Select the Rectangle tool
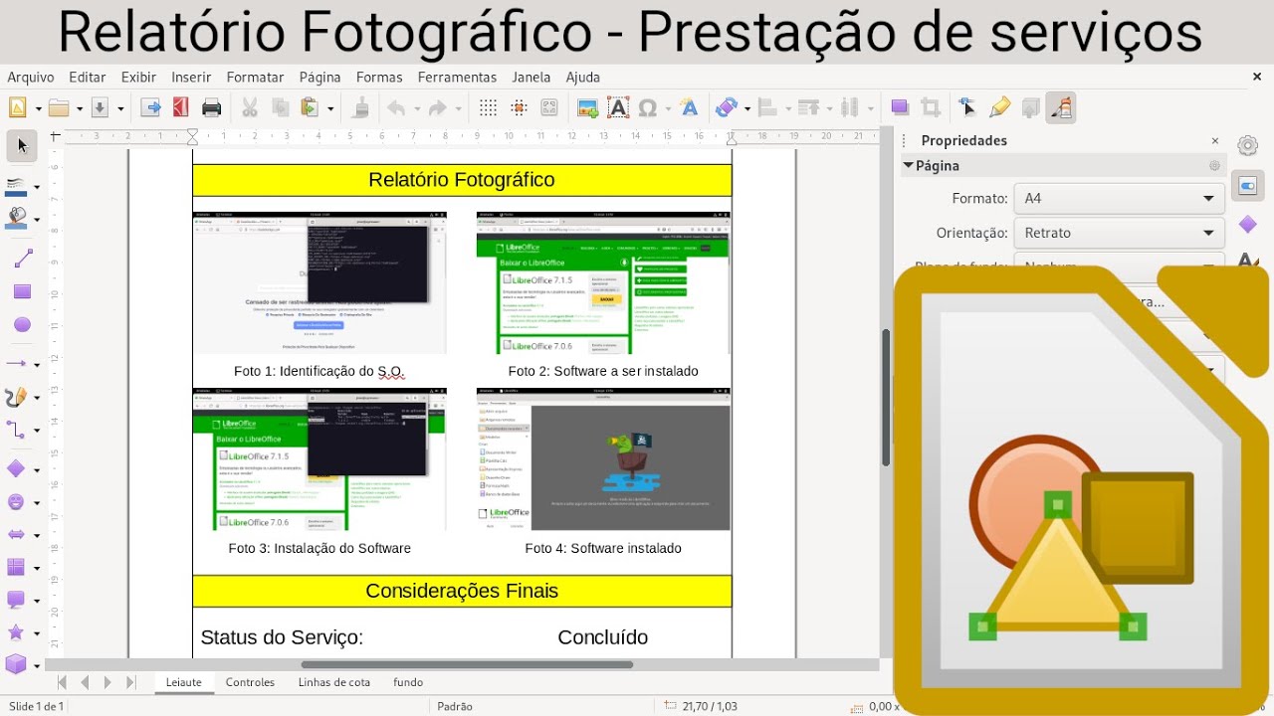Viewport: 1274px width, 716px height. tap(22, 292)
